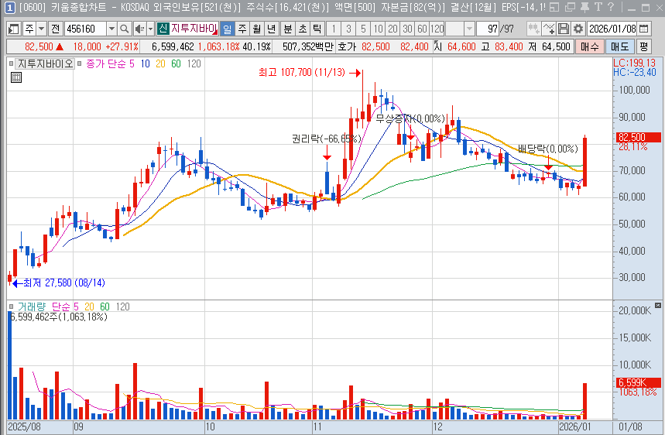Expand the stock code history dropdown
This screenshot has height=435, width=665.
tap(111, 29)
